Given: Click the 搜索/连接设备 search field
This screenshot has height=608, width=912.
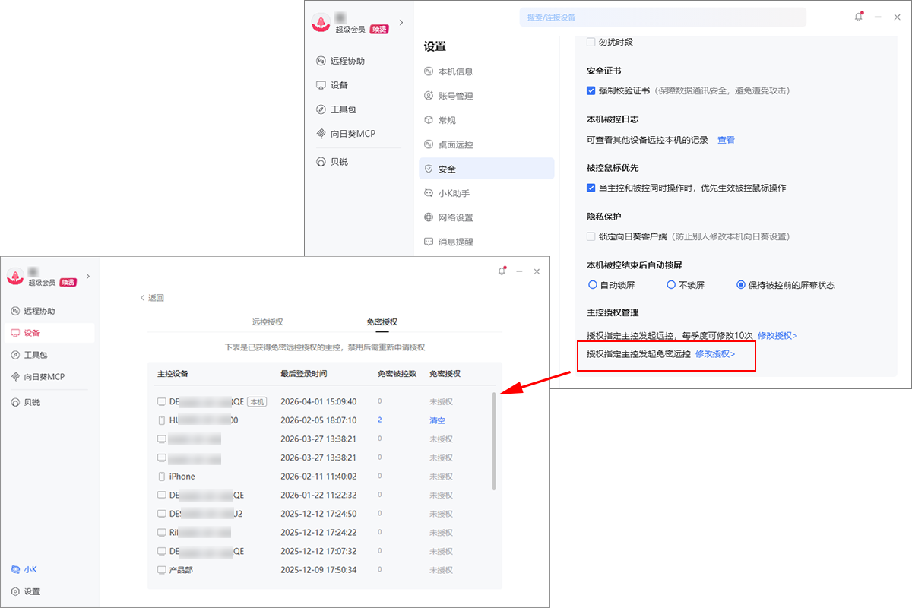Looking at the screenshot, I should click(661, 17).
